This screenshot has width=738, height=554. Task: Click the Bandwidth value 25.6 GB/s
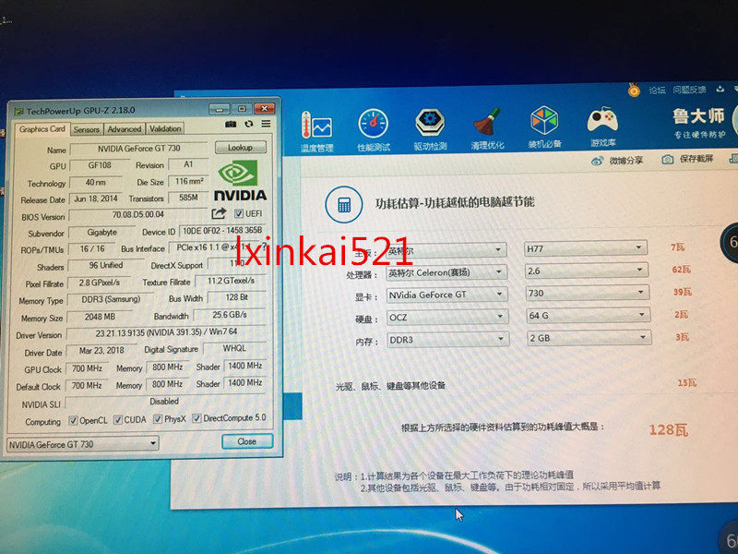pos(230,315)
